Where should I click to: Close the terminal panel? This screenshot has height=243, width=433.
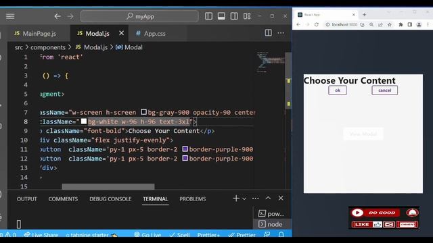click(x=281, y=198)
